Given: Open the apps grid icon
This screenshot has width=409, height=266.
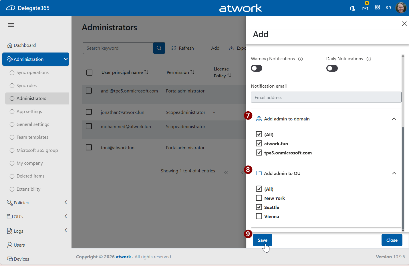Looking at the screenshot, I should tap(377, 7).
